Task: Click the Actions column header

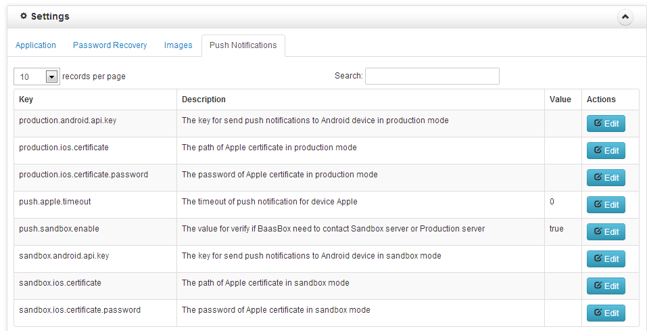Action: (601, 100)
